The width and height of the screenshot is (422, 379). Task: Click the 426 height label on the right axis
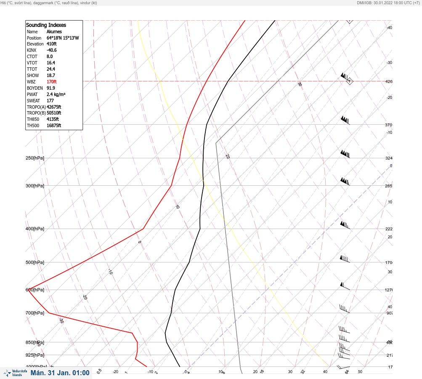pos(389,81)
